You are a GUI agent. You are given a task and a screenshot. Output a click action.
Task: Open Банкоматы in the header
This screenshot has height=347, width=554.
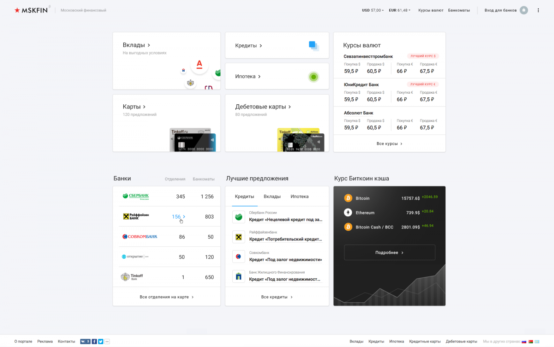459,10
